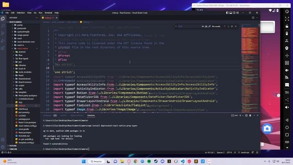The height and width of the screenshot is (165, 293).
Task: Open Run and Debug view icon
Action: pos(3,41)
